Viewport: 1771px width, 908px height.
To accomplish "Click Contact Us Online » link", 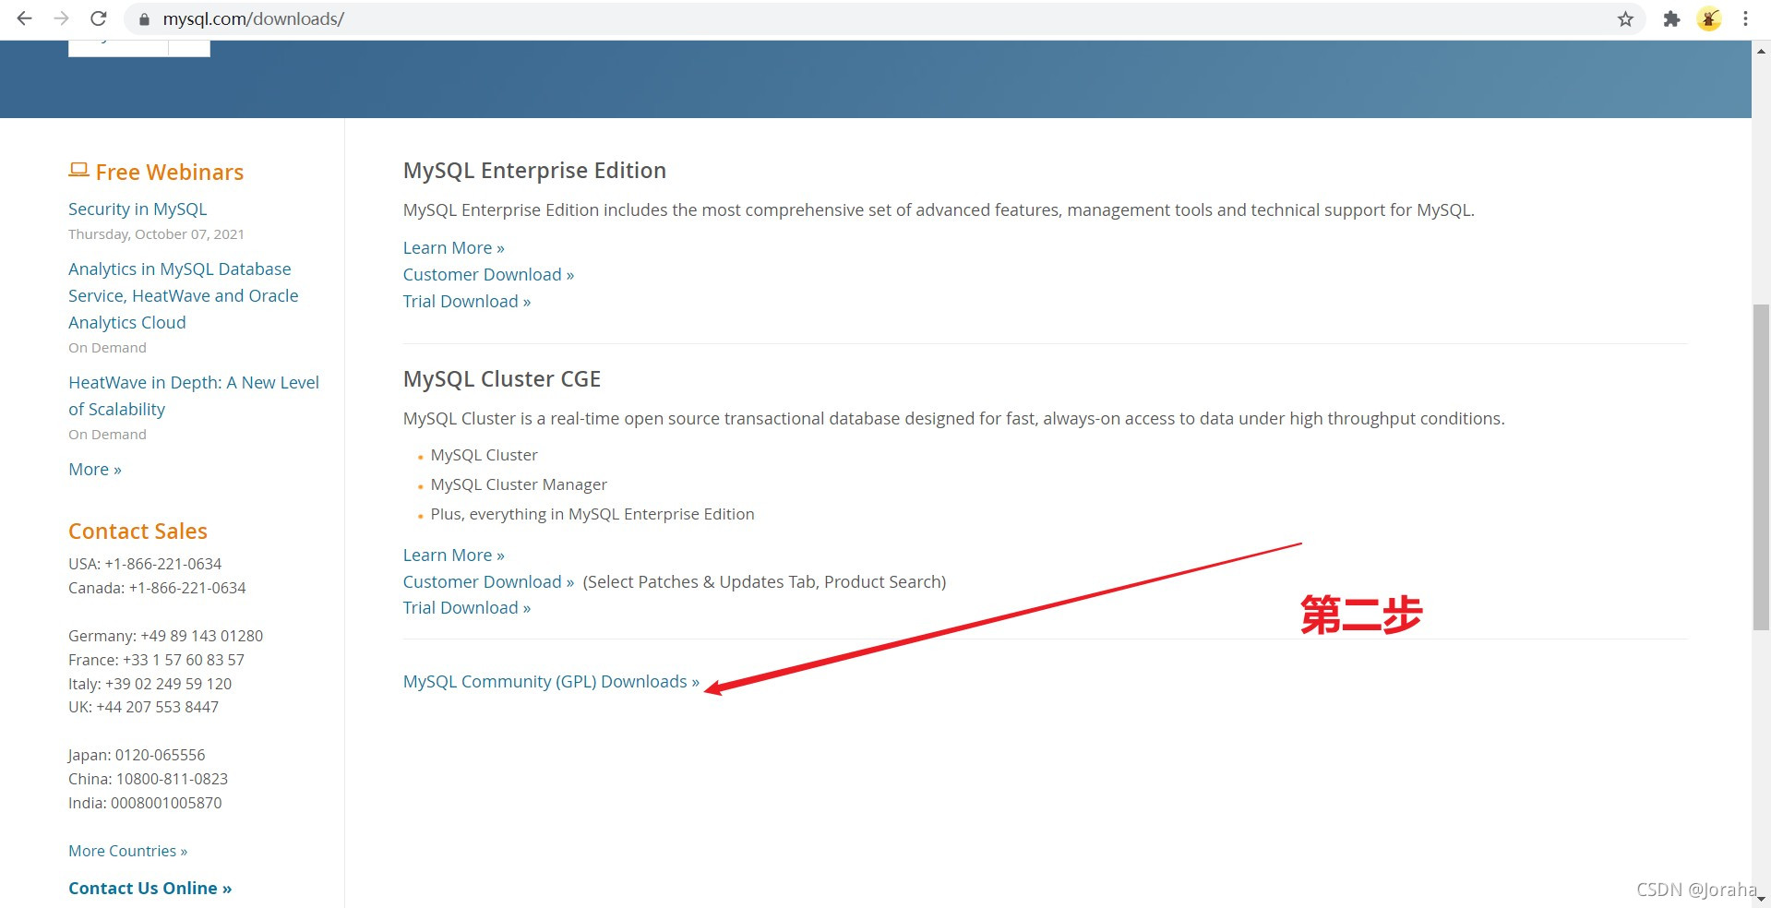I will pos(150,888).
